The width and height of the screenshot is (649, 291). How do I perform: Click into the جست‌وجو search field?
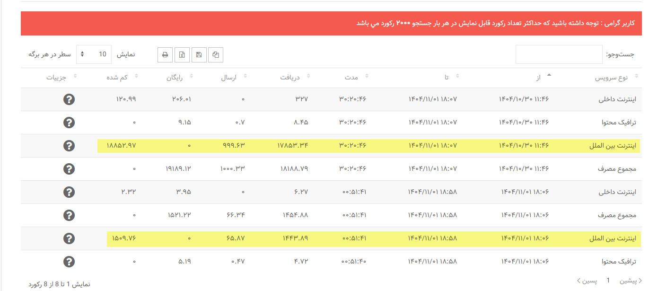[559, 54]
